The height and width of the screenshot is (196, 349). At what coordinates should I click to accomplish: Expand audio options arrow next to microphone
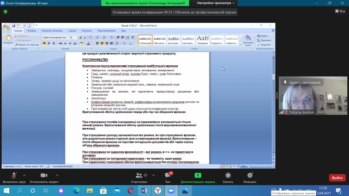click(x=24, y=175)
